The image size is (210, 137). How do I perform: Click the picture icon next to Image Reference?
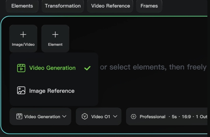21,90
